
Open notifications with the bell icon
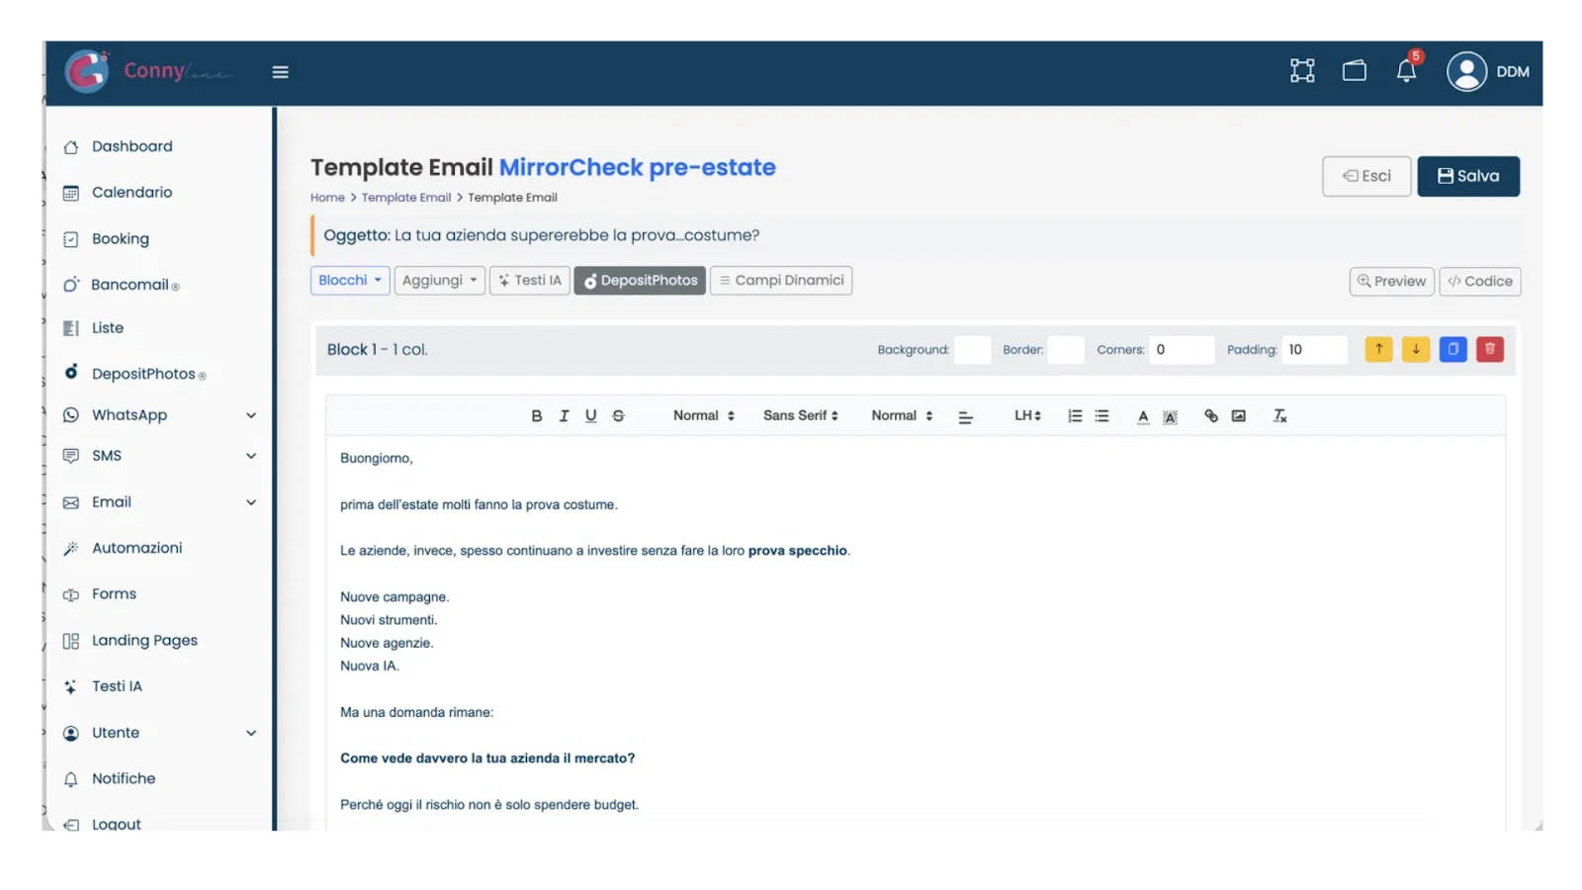click(1406, 71)
